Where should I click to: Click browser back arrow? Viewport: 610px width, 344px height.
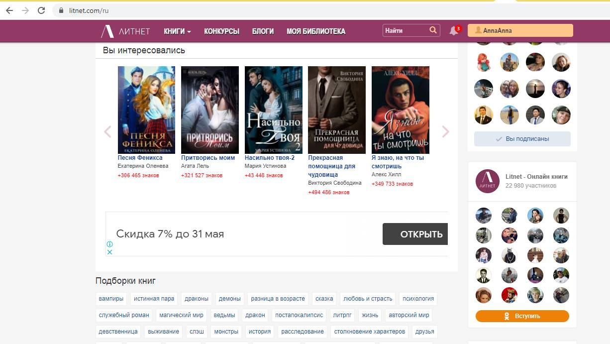(x=9, y=10)
